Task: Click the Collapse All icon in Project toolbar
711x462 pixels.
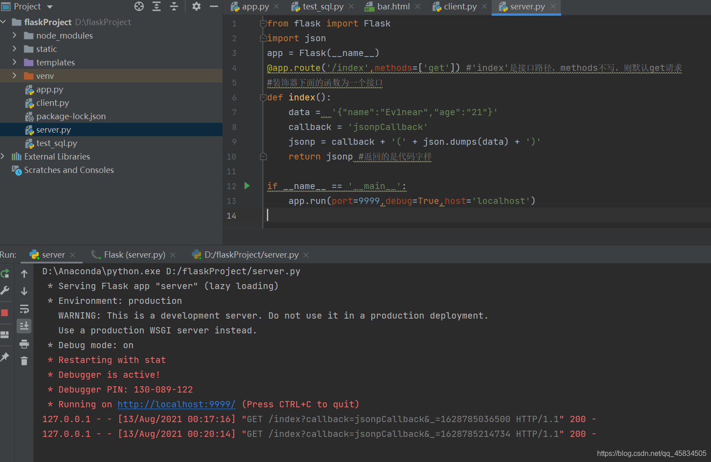Action: point(174,6)
